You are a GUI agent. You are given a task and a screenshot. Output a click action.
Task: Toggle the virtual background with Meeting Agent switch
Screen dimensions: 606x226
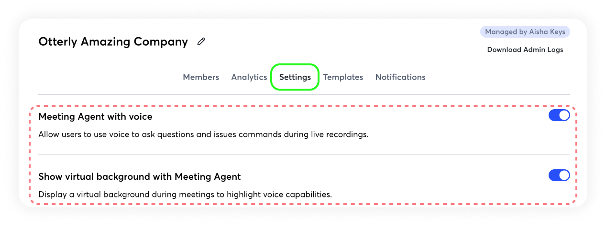pyautogui.click(x=559, y=175)
